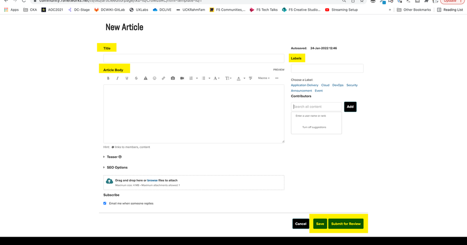Select the Announcement label
Viewport: 467px width, 245px height.
click(x=301, y=91)
